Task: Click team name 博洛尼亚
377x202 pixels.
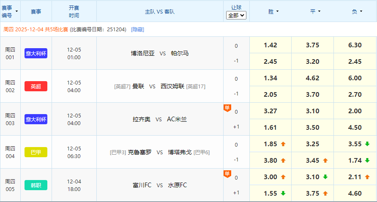Action: coord(142,53)
